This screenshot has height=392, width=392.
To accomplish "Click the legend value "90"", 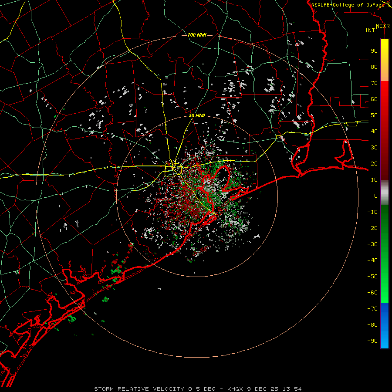I will pos(374,51).
